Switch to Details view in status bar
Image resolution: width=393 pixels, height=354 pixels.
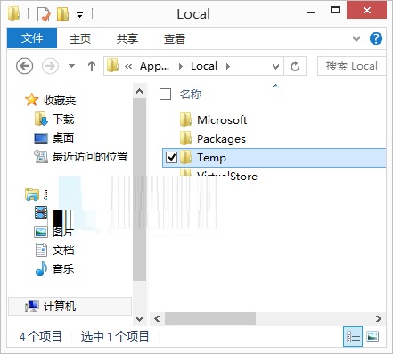[353, 336]
